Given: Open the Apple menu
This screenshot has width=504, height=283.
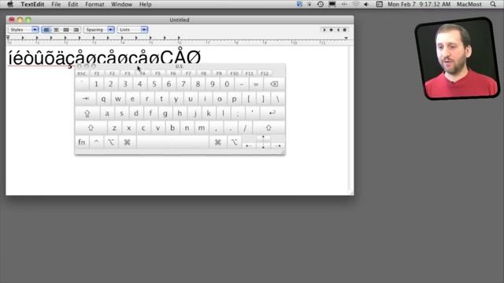Looking at the screenshot, I should pyautogui.click(x=10, y=4).
